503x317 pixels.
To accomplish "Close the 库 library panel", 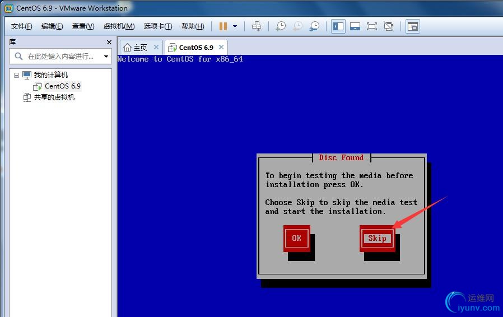I will pyautogui.click(x=109, y=42).
